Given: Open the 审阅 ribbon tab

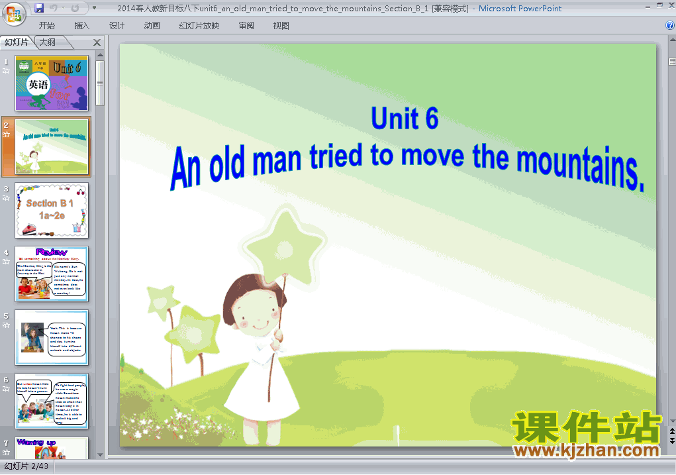Looking at the screenshot, I should pos(246,25).
